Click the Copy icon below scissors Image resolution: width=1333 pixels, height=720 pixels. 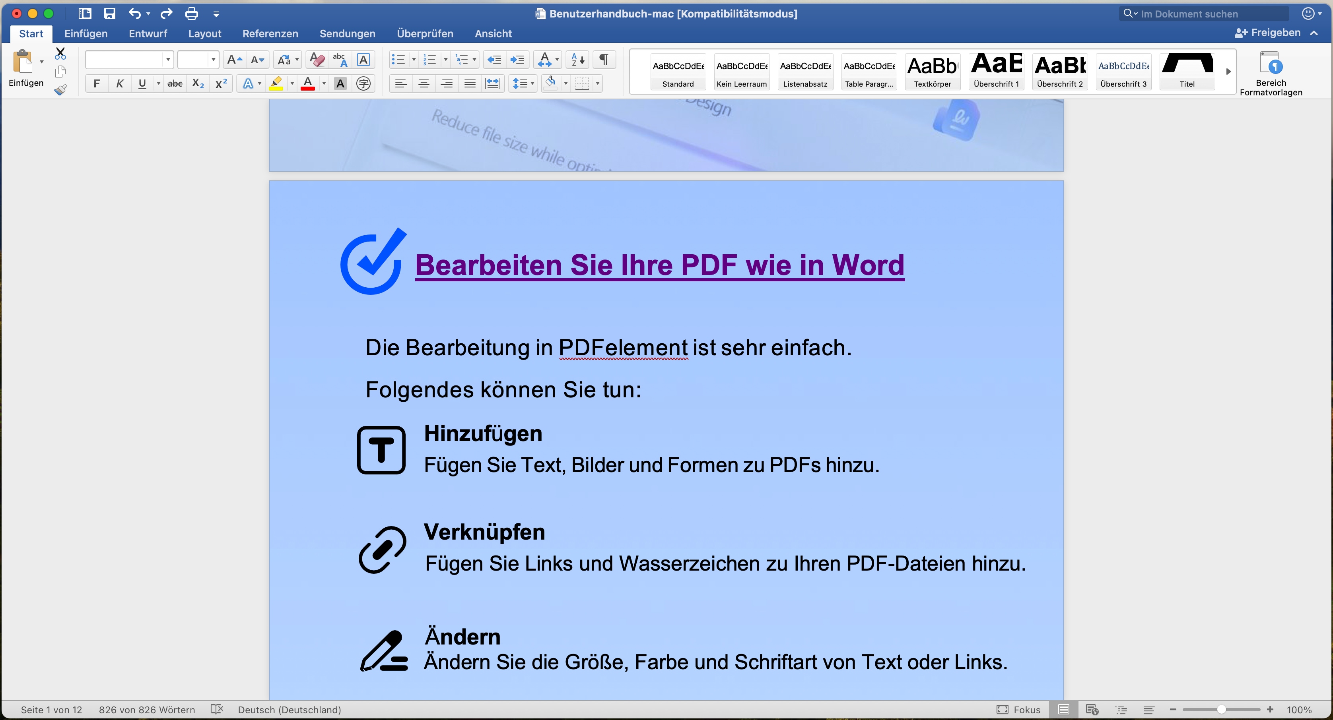tap(60, 72)
